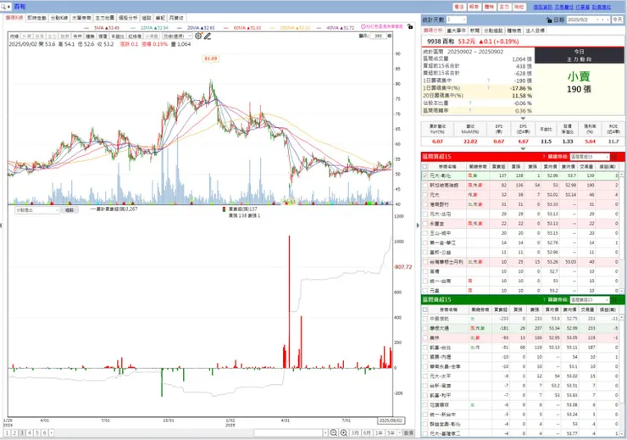Click the lock icon next to 日期
The image size is (627, 440).
[x=549, y=19]
